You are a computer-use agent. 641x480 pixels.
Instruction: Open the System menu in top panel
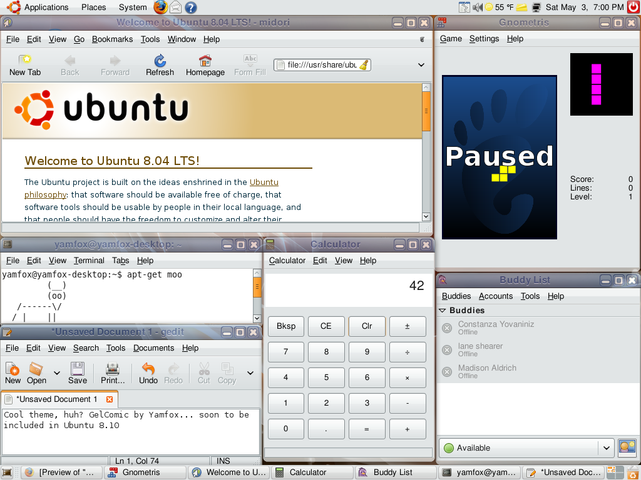point(133,7)
